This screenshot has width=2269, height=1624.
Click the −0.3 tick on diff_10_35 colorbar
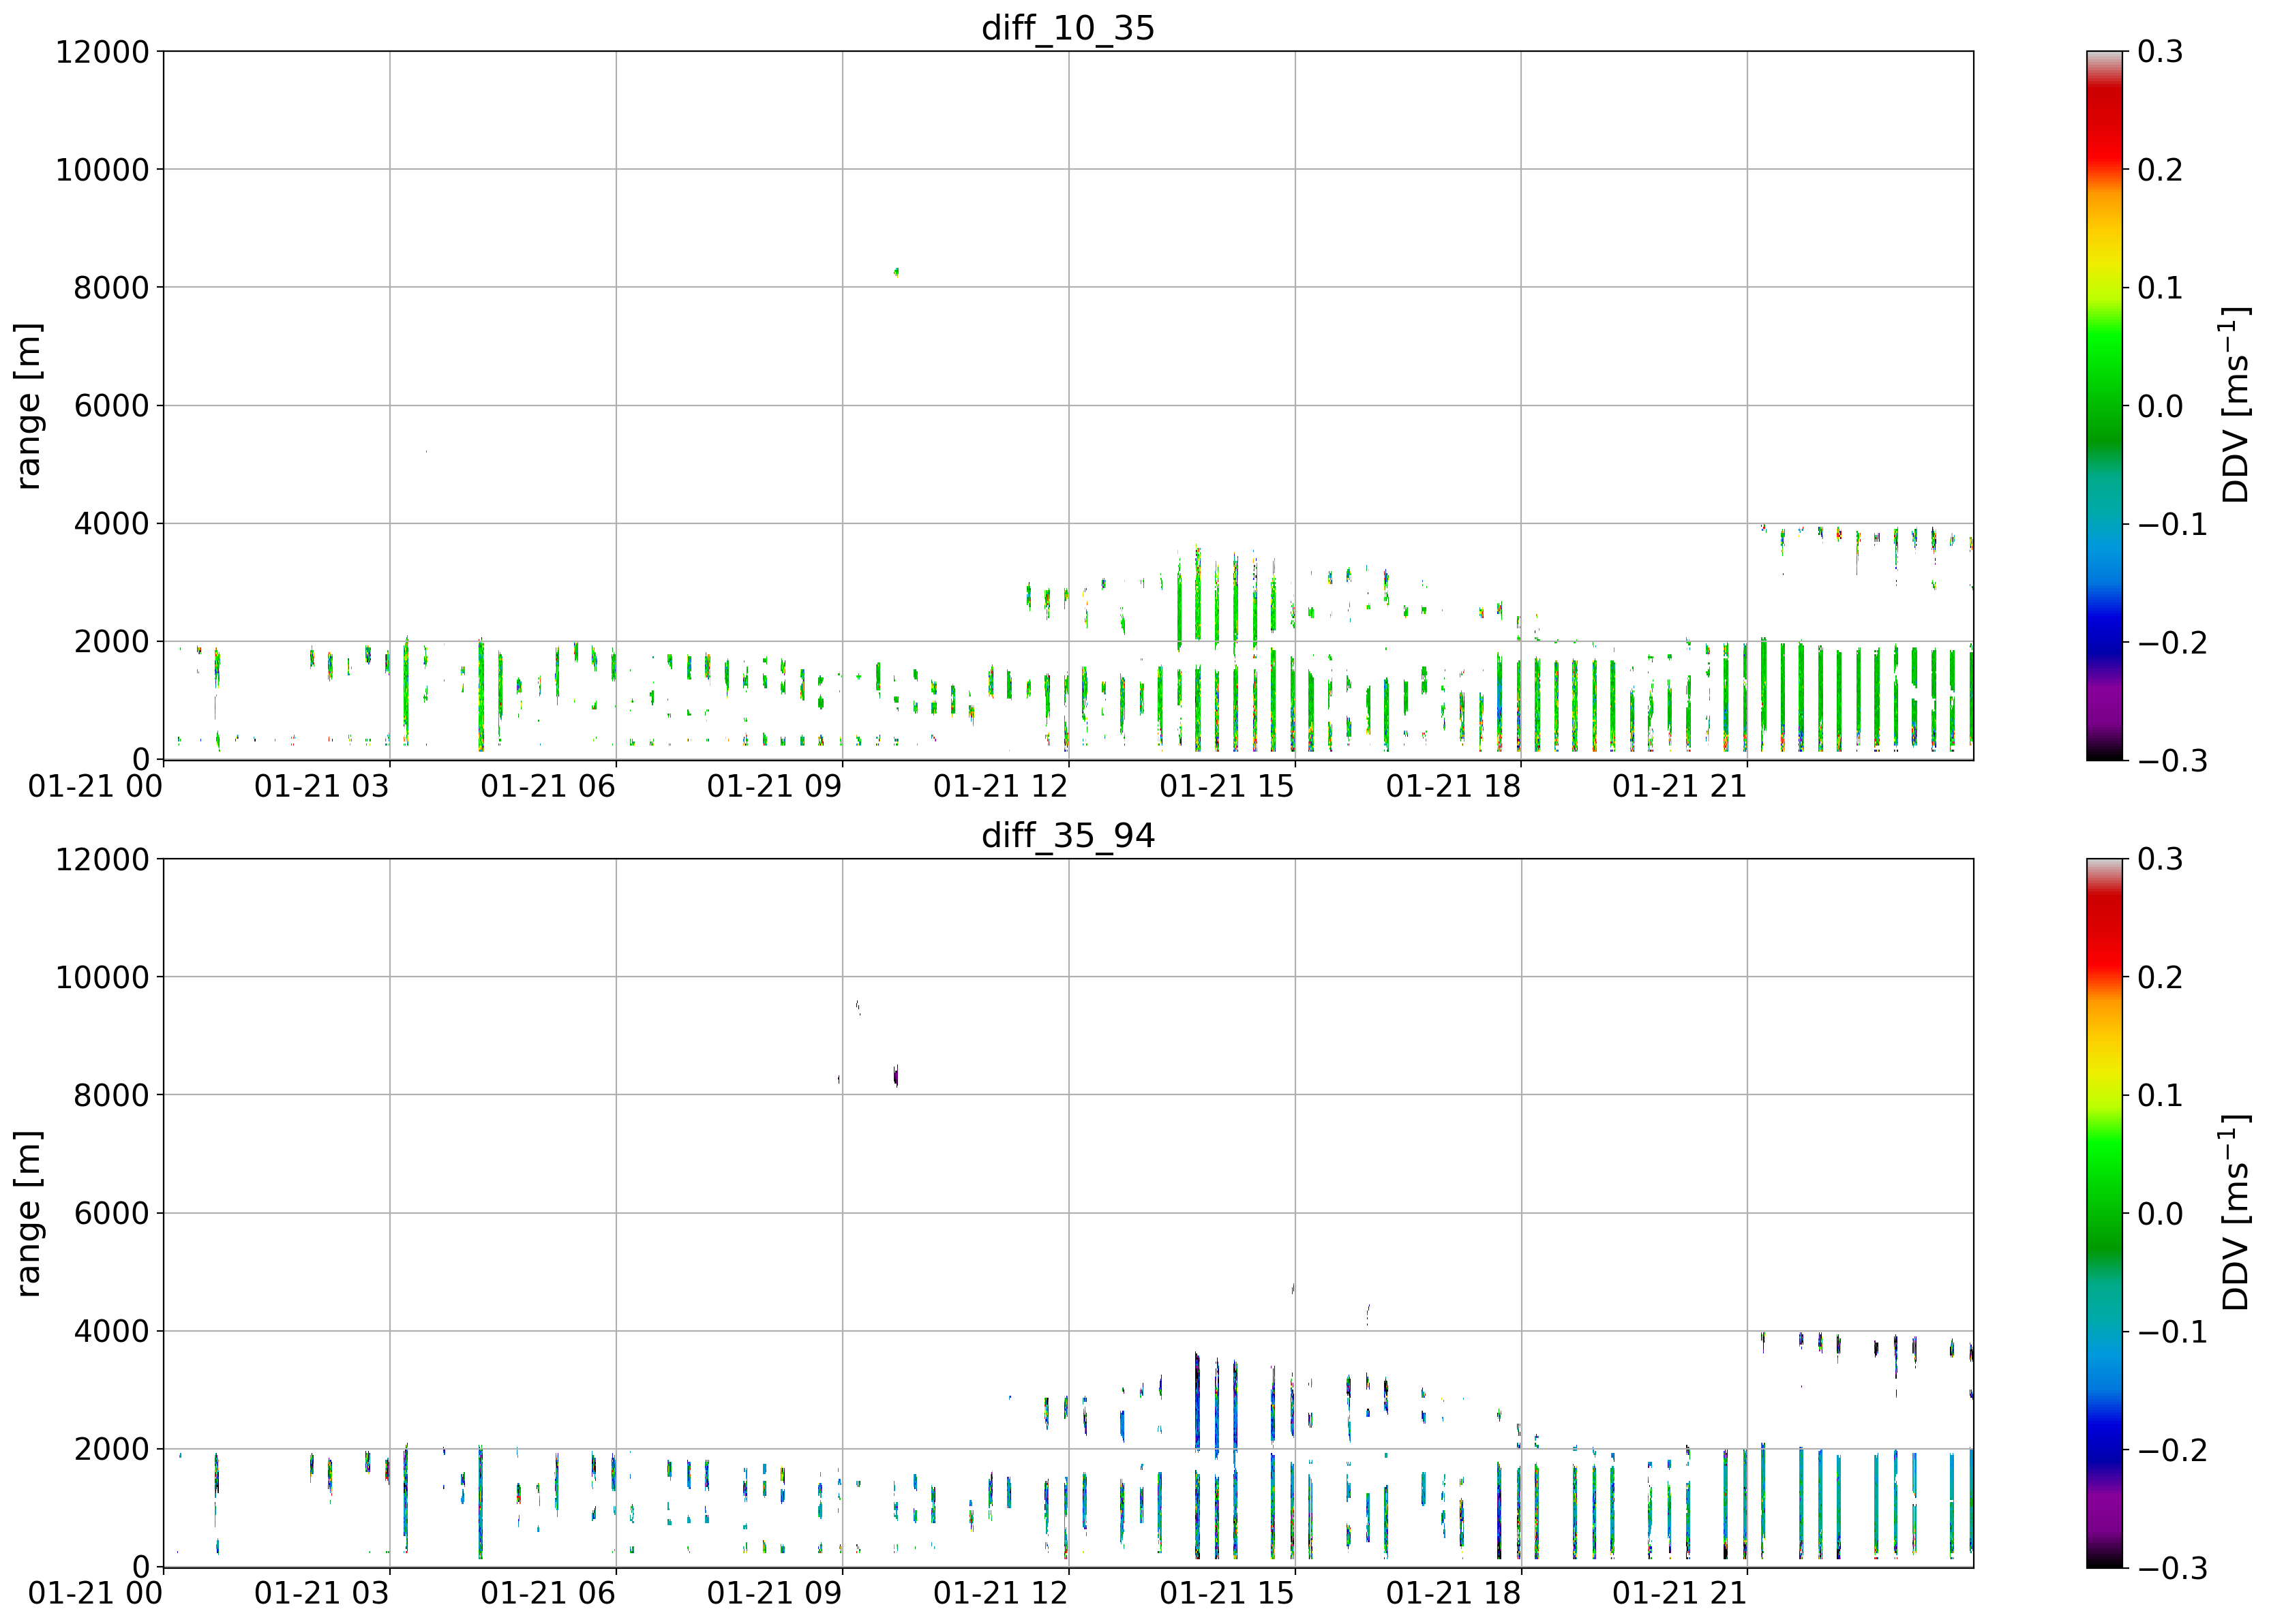[x=2173, y=761]
